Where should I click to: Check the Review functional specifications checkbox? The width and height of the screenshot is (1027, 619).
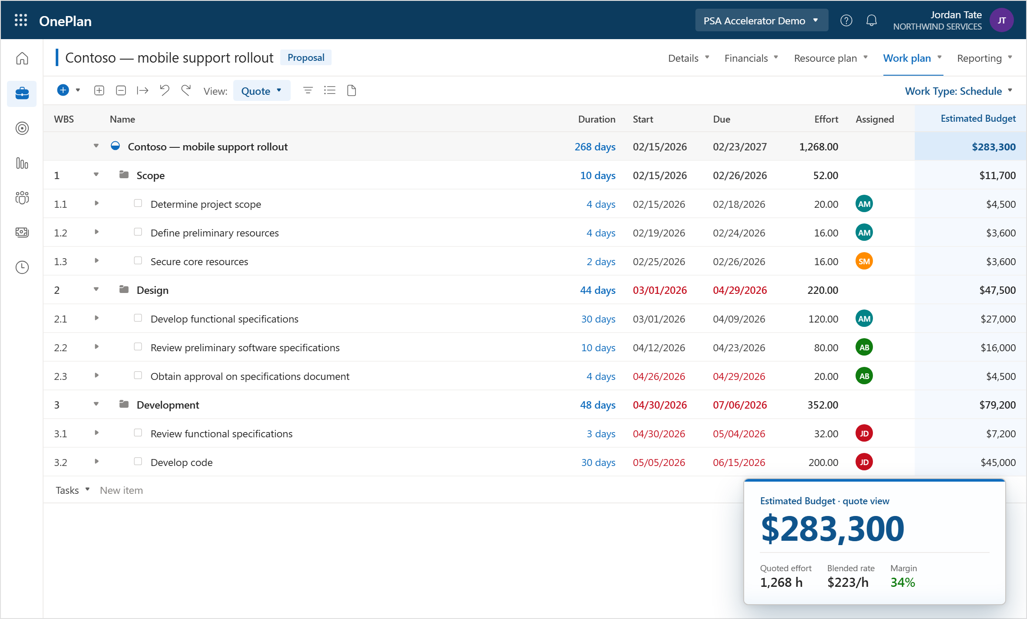point(138,433)
